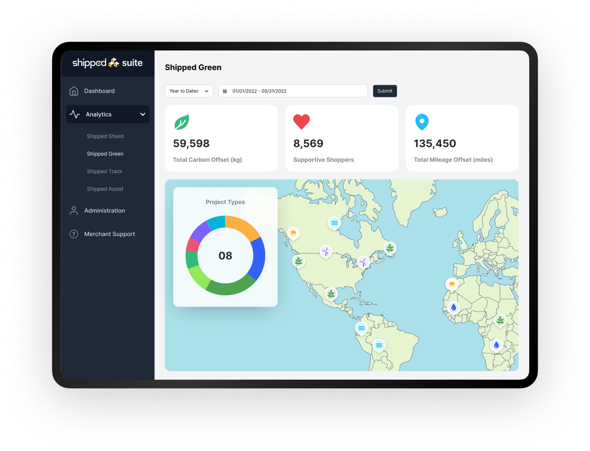
Task: Click the orange rain cloud marker near Morocco
Action: click(452, 284)
